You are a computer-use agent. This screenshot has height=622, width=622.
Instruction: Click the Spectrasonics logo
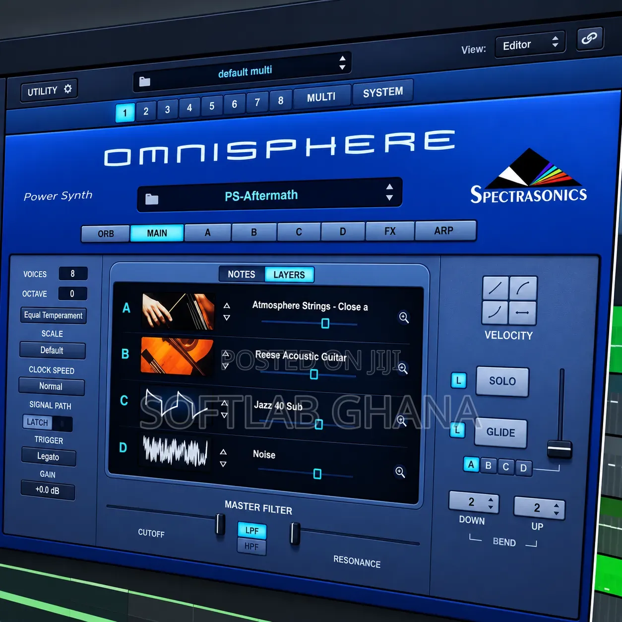click(529, 177)
